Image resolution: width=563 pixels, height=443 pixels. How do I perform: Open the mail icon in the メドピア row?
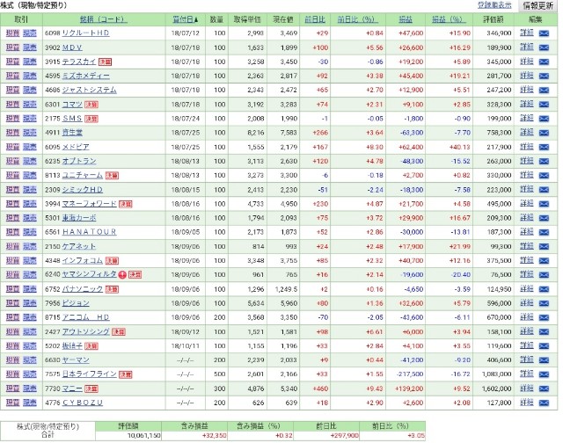tap(544, 147)
